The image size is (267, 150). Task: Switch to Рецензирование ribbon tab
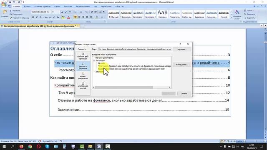(x=83, y=7)
